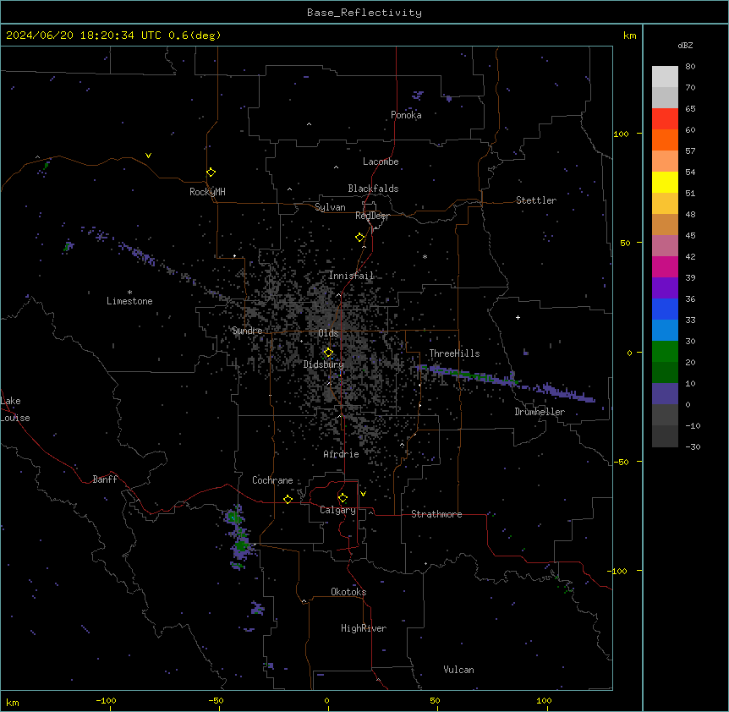Select the white plus marker north of Drumheller

pyautogui.click(x=518, y=317)
